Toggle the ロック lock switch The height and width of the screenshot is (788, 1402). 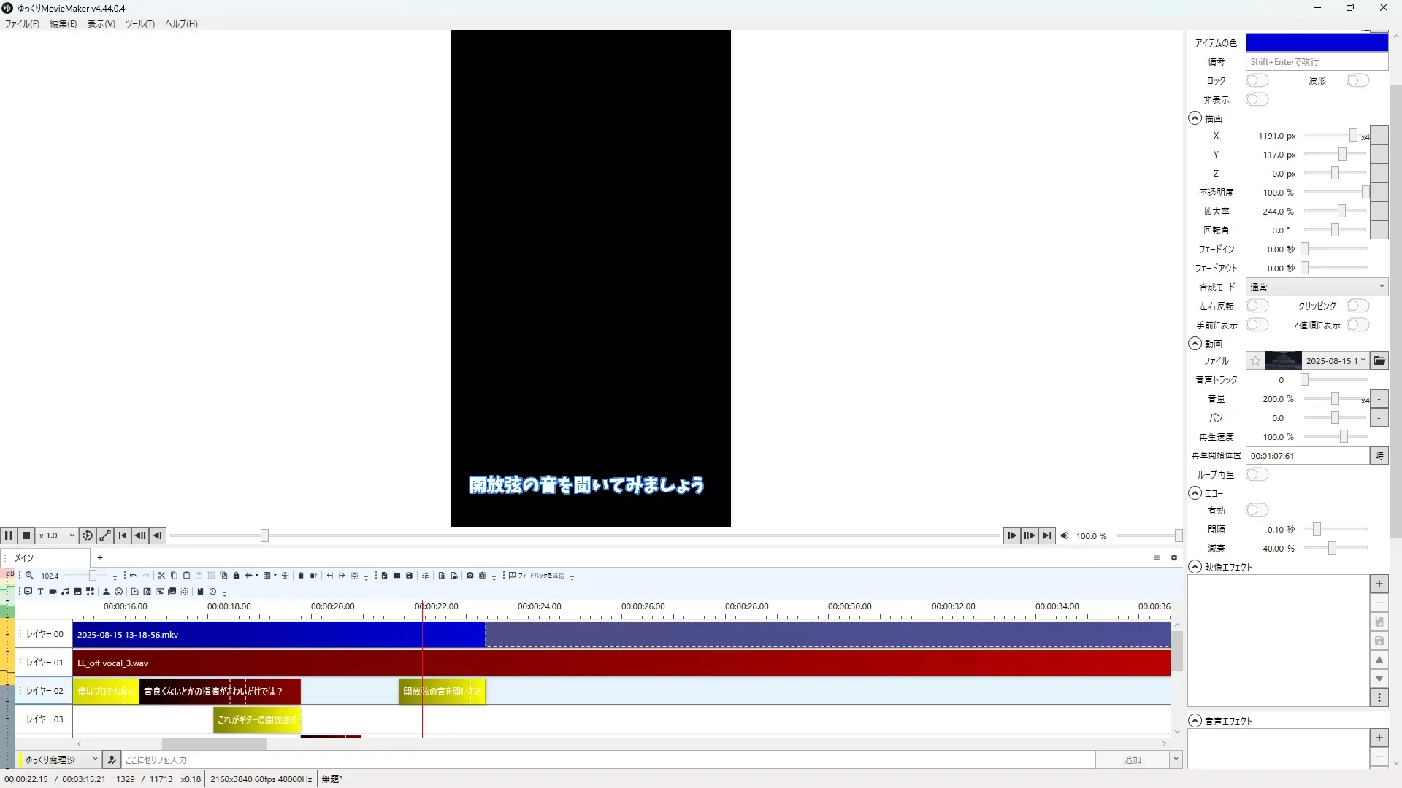(1256, 80)
